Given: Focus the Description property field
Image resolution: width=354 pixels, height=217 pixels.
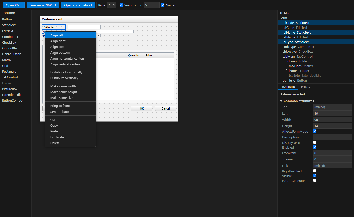Looking at the screenshot, I should 332,137.
